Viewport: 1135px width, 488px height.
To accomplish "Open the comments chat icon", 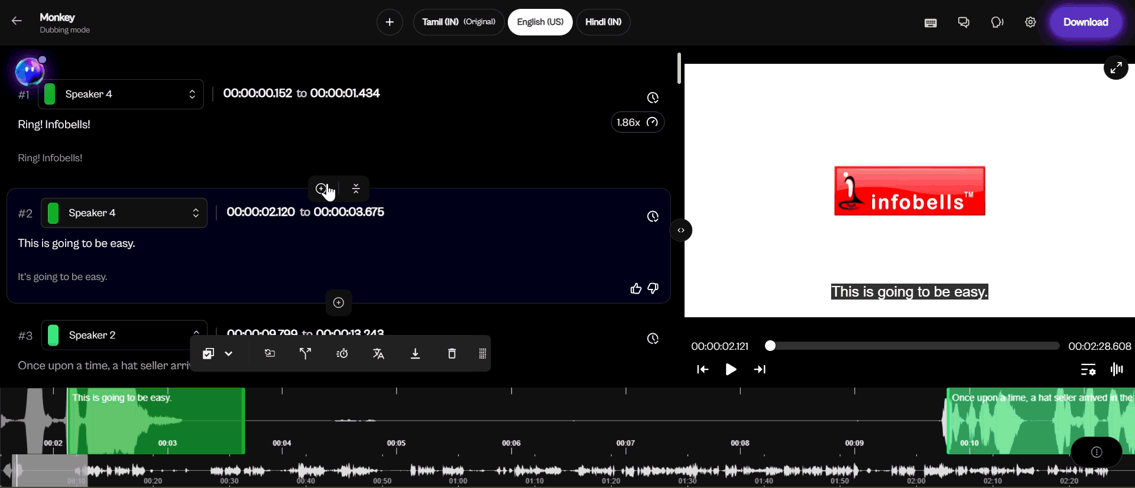I will pos(964,22).
